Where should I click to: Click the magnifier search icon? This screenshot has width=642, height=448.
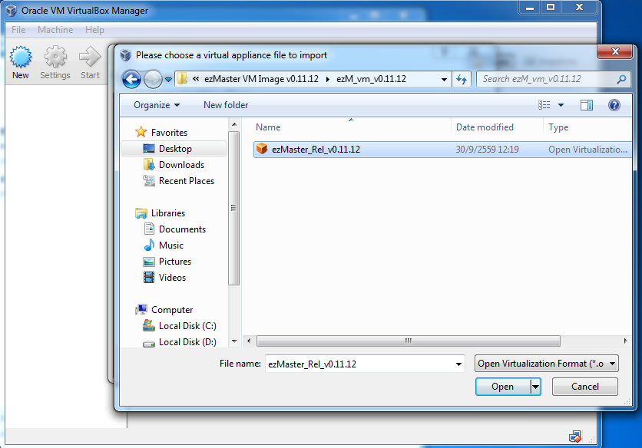[621, 79]
